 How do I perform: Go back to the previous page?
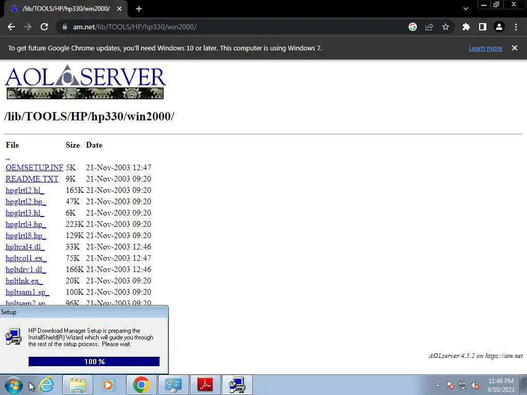click(x=11, y=27)
